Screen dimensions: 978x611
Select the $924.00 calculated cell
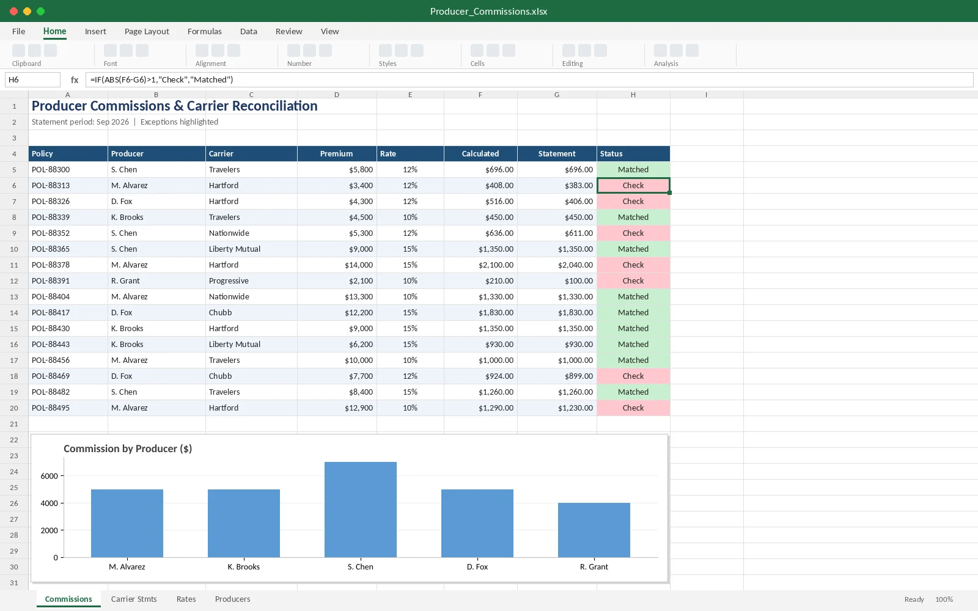click(480, 376)
